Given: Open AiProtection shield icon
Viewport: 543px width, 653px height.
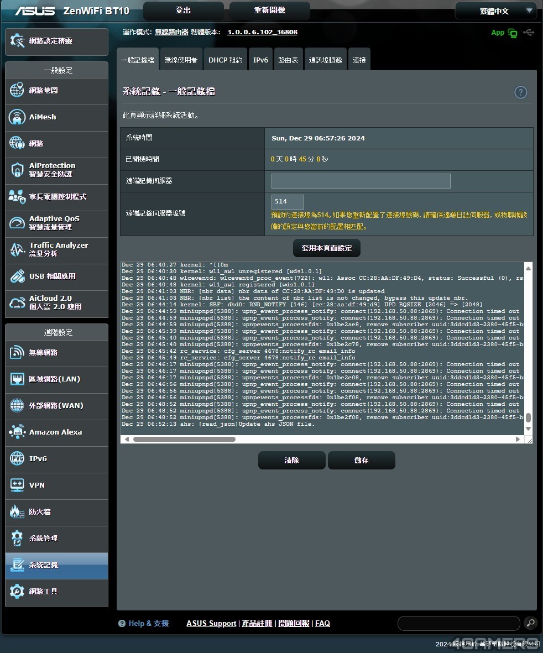Looking at the screenshot, I should click(17, 170).
